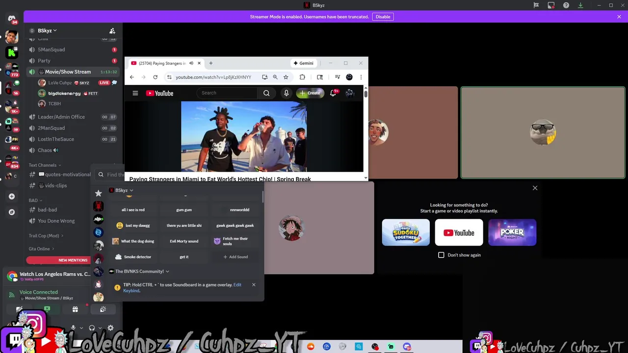The height and width of the screenshot is (353, 628).
Task: Open microphone input options arrow
Action: [x=81, y=328]
